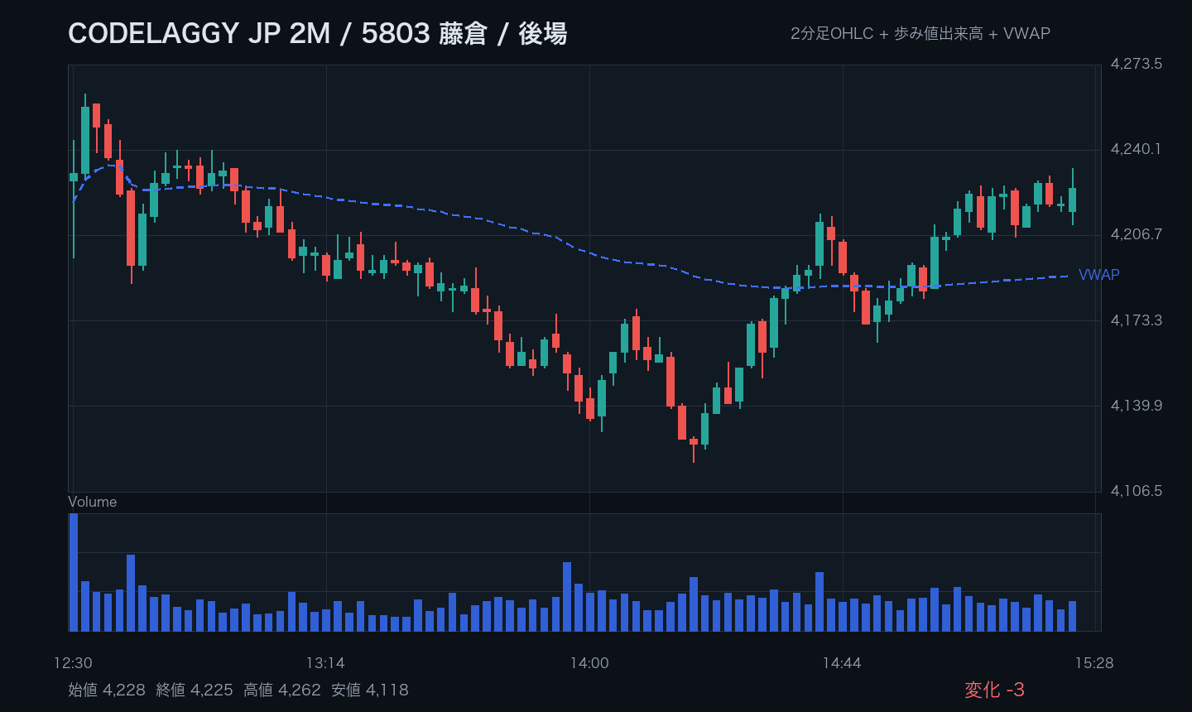Click the 4,139.9 price axis label

1136,405
